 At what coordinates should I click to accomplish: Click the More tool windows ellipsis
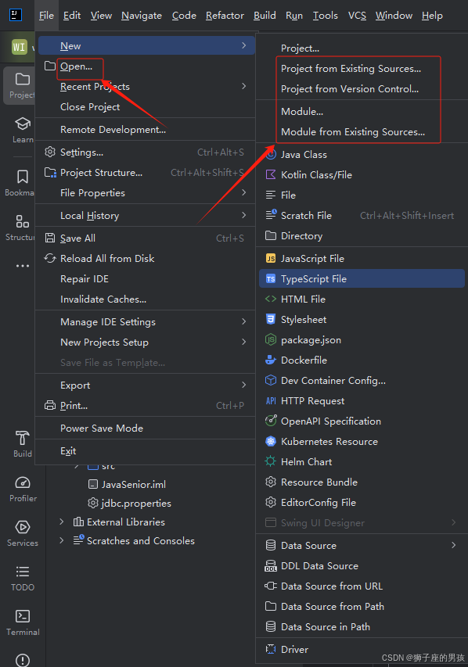[x=23, y=266]
